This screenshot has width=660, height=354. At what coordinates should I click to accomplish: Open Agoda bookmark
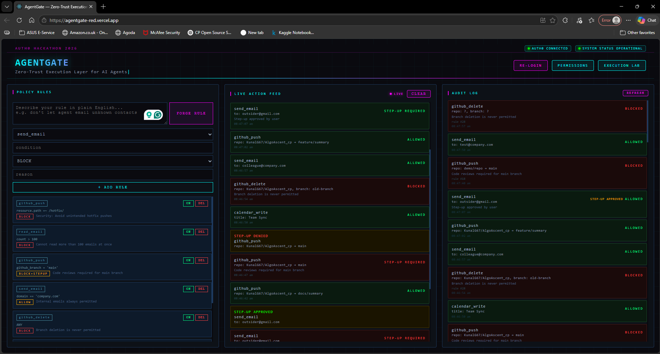click(125, 33)
